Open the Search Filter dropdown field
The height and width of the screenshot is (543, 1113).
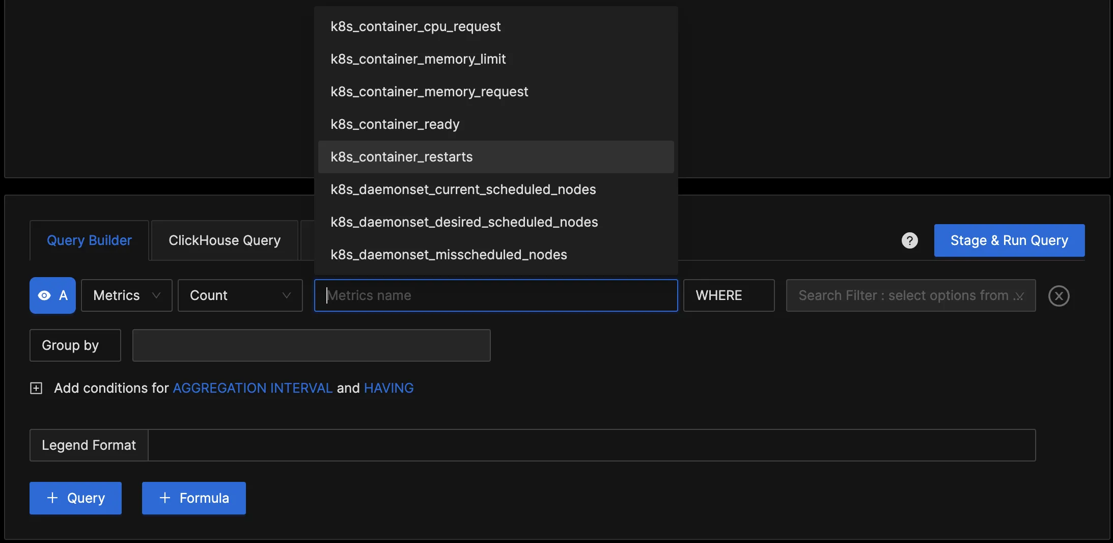(x=910, y=295)
